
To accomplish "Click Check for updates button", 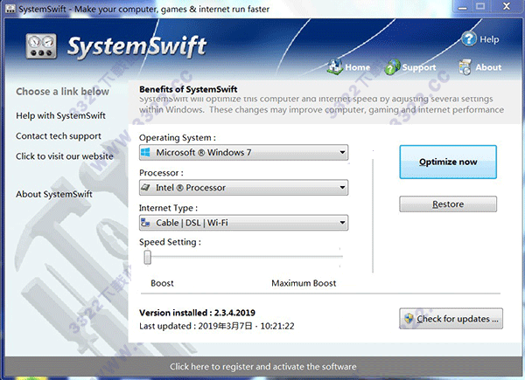I will tap(451, 319).
